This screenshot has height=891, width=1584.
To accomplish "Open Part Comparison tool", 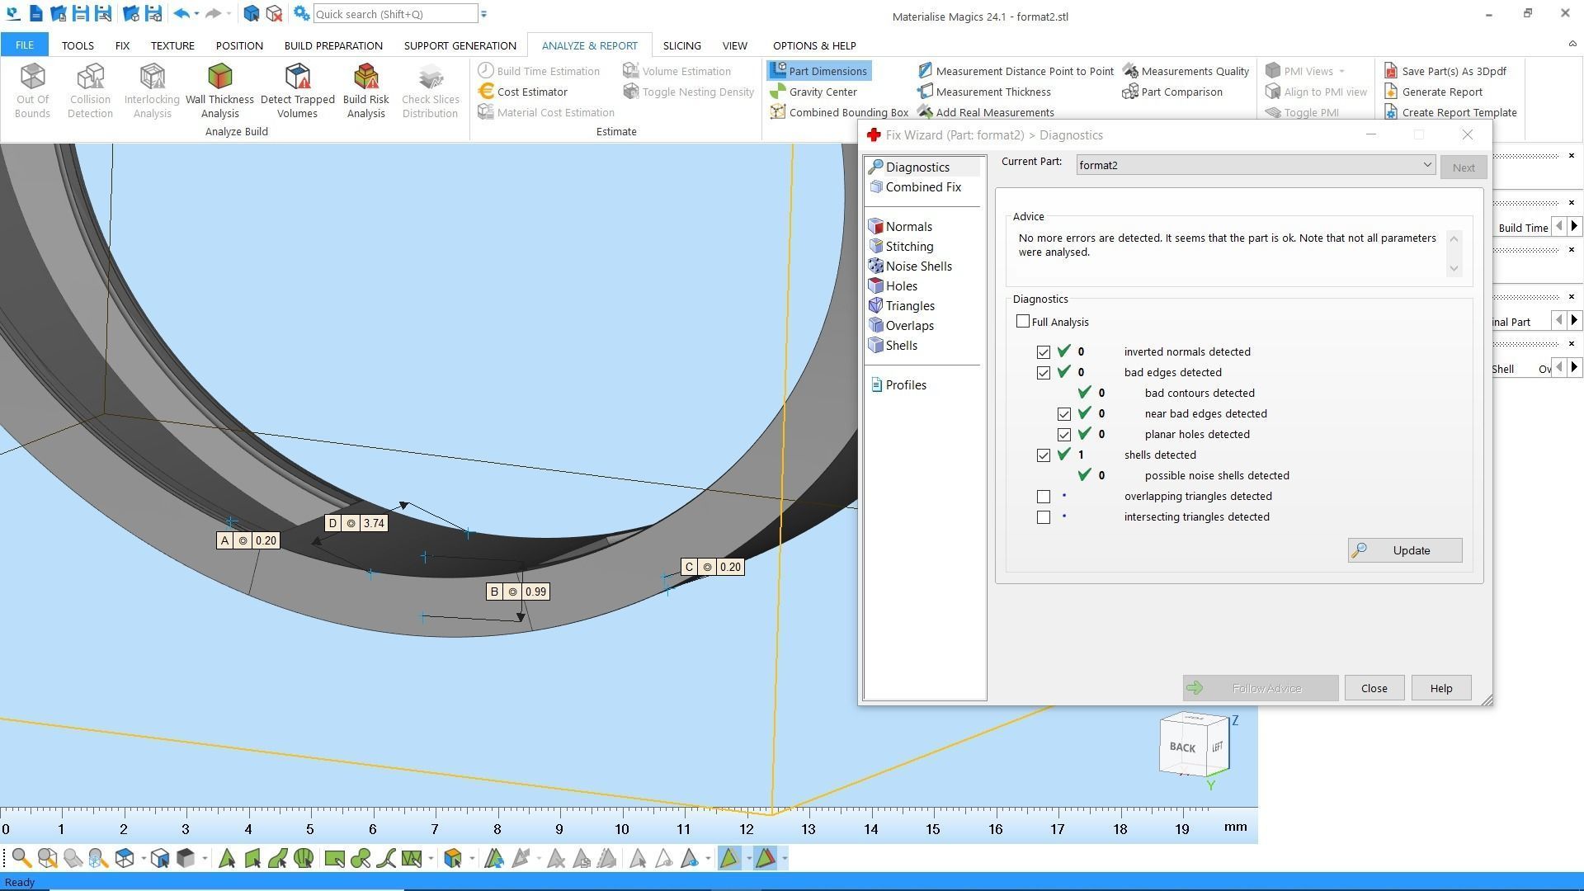I will point(1181,92).
